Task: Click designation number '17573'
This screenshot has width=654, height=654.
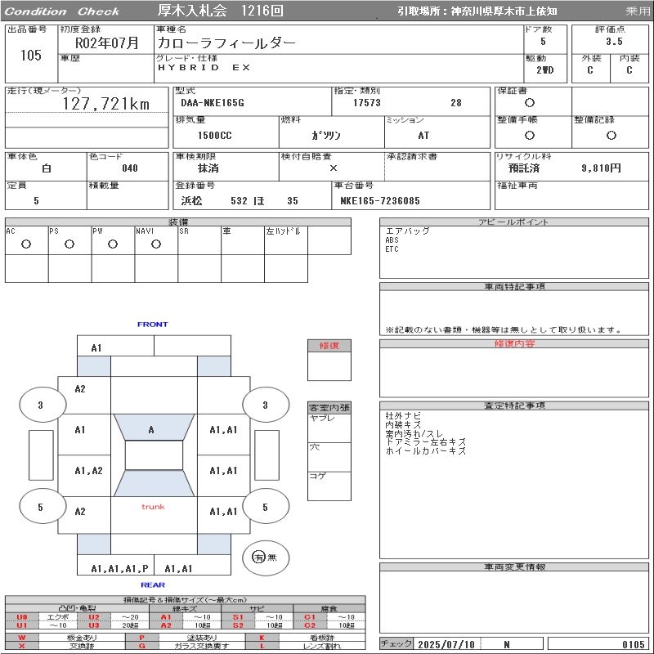Action: point(366,103)
